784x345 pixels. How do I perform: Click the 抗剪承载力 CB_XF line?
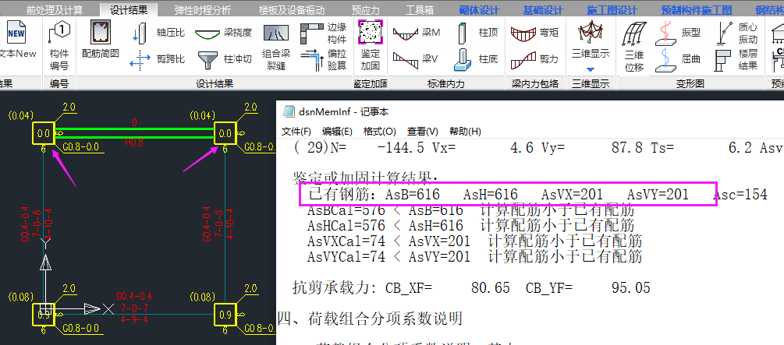[471, 287]
